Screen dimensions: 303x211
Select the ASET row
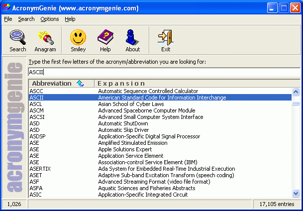(x=160, y=175)
